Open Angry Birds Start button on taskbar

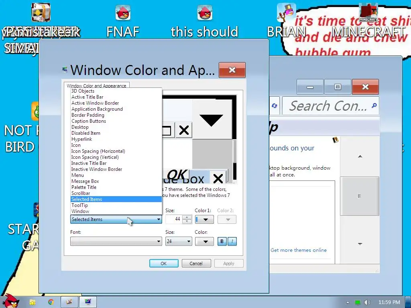[x=11, y=301]
